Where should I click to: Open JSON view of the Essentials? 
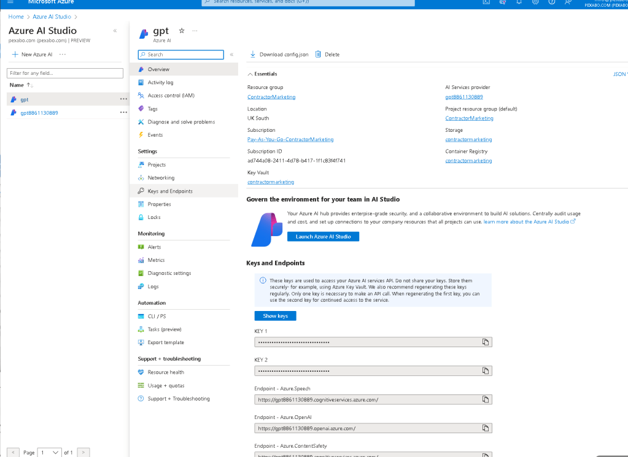[x=619, y=74]
